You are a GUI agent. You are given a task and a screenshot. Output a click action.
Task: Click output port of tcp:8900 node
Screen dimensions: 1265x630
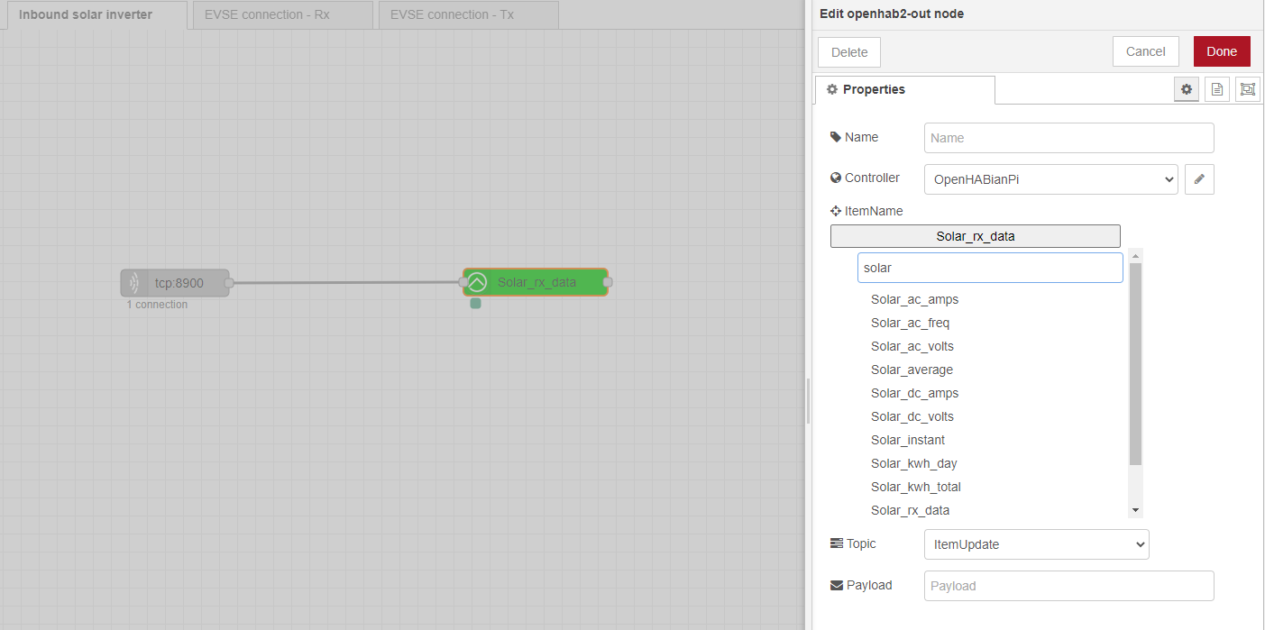pos(229,283)
